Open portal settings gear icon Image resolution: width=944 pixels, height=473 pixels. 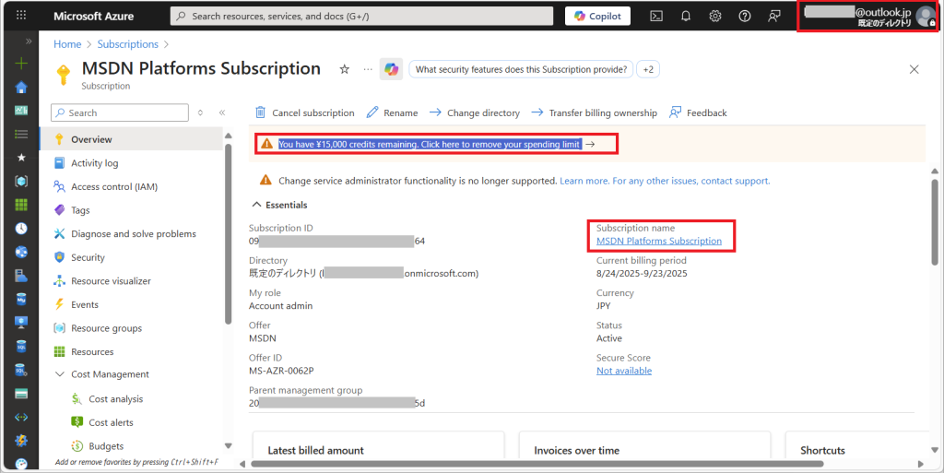click(x=715, y=16)
